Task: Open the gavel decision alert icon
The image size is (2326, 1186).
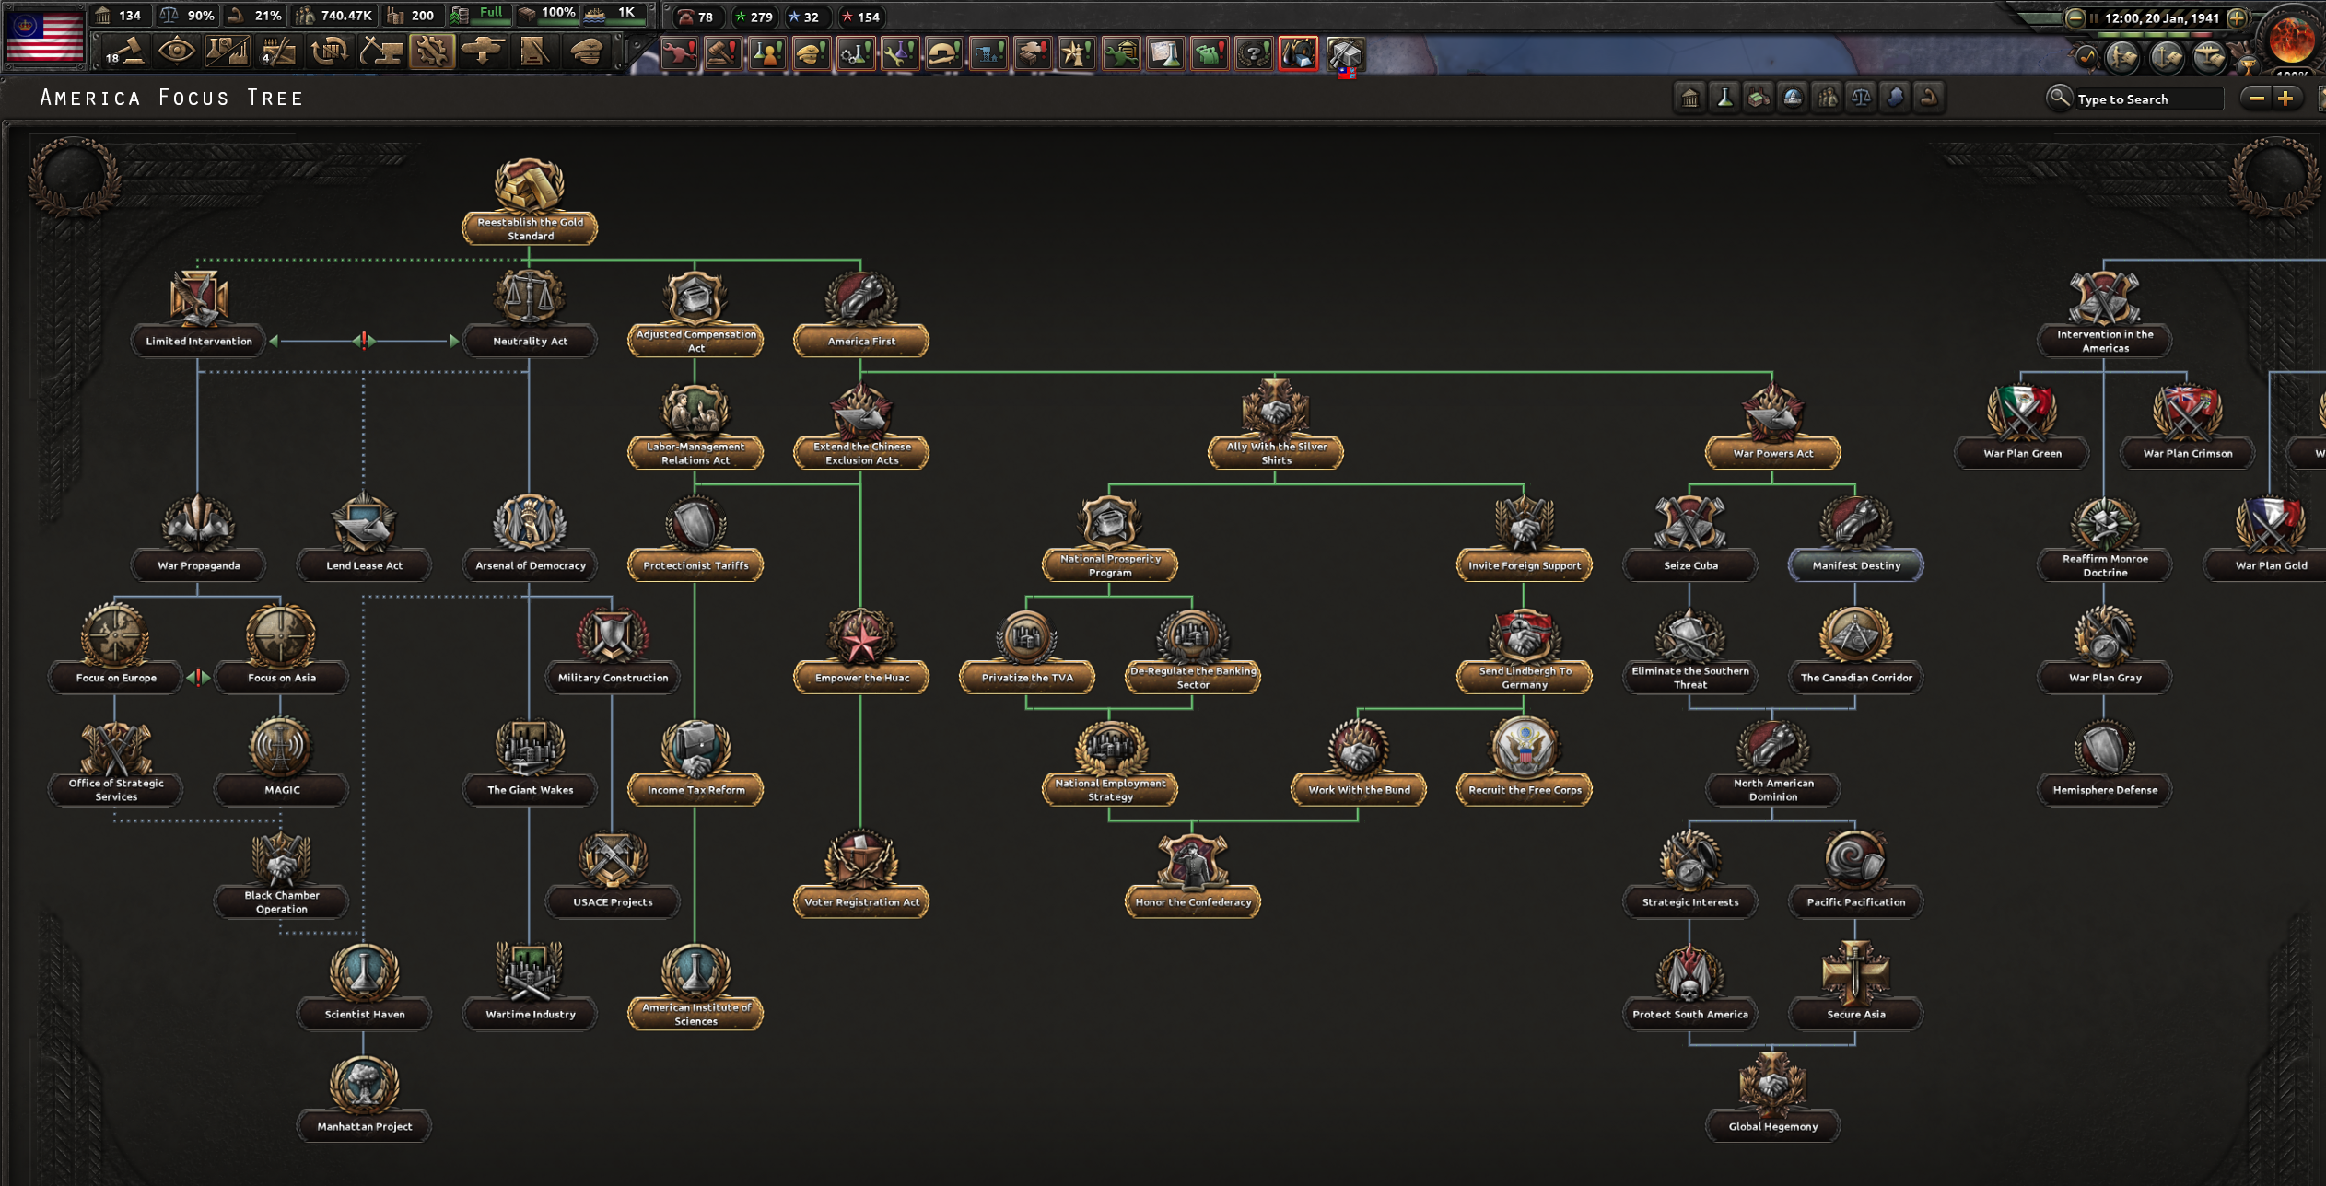Action: click(x=723, y=54)
